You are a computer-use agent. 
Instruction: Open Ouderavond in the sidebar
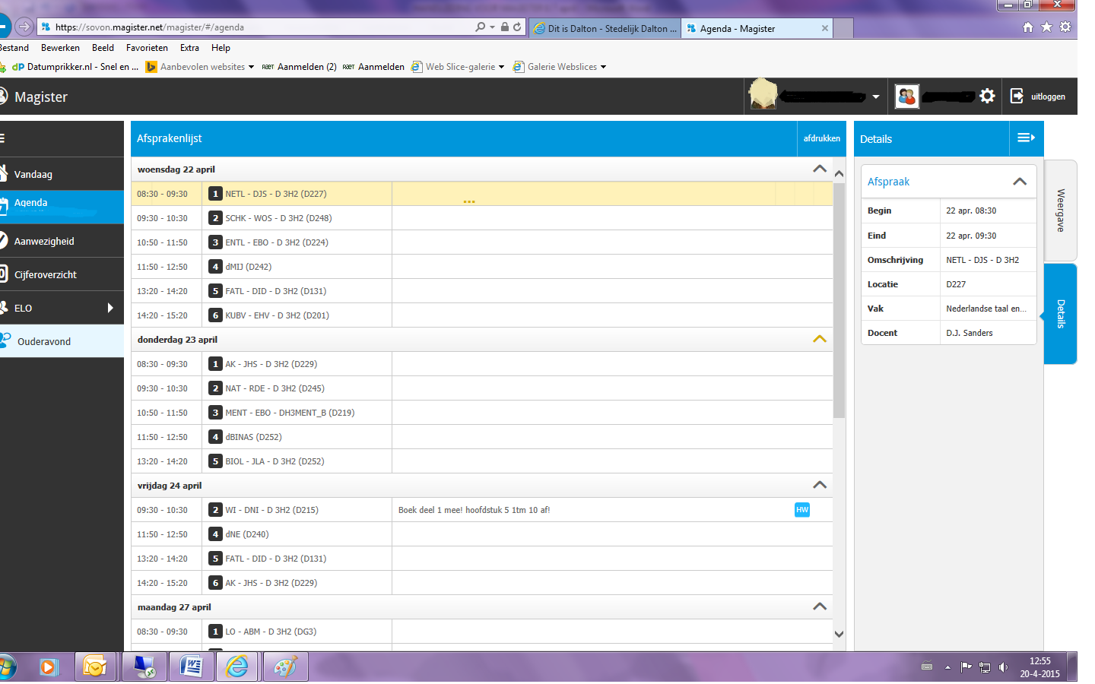pos(62,341)
